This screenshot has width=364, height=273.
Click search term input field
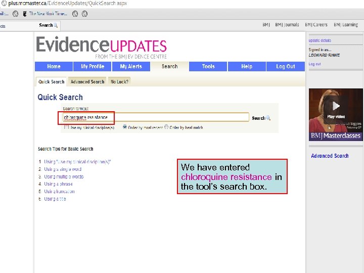coord(156,117)
